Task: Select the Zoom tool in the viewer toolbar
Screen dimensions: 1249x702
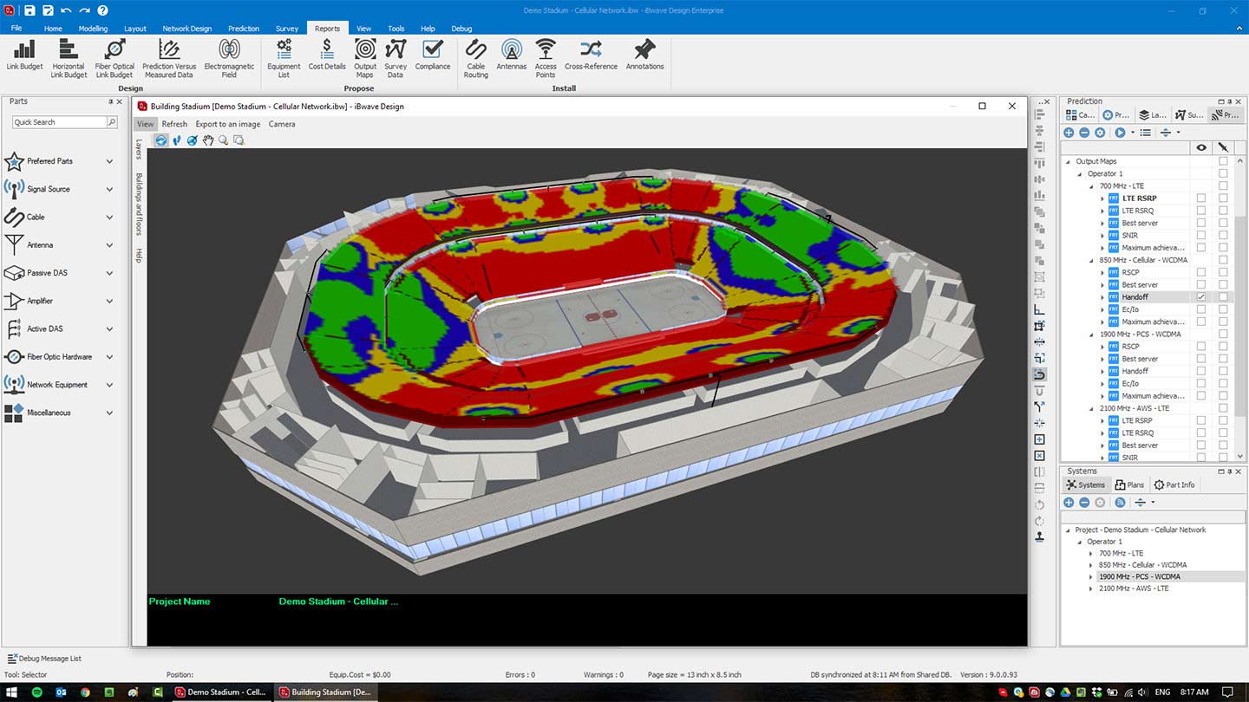Action: pyautogui.click(x=224, y=140)
